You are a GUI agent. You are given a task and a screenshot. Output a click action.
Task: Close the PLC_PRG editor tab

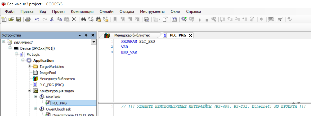[x=190, y=36]
